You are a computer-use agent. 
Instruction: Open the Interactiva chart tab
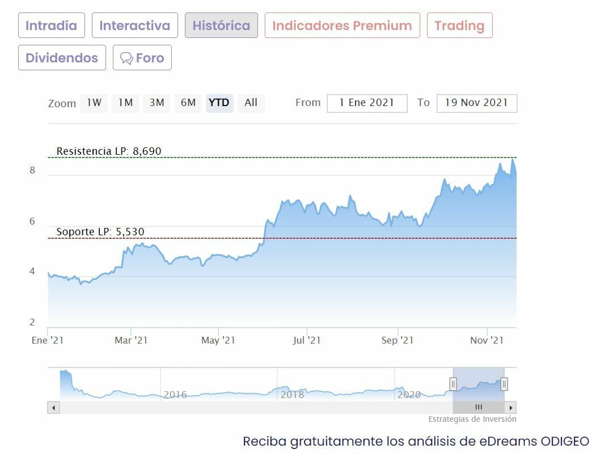(134, 26)
